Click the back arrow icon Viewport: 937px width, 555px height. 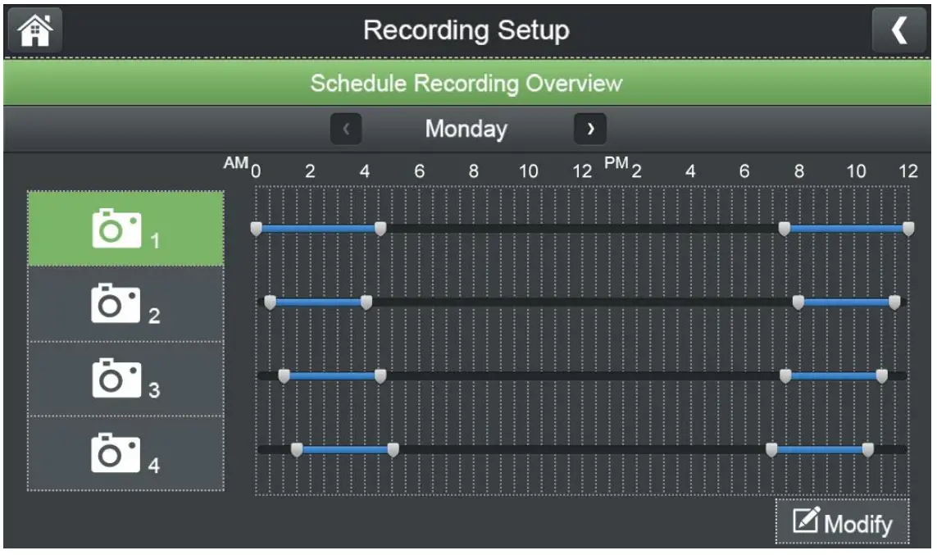[x=899, y=32]
